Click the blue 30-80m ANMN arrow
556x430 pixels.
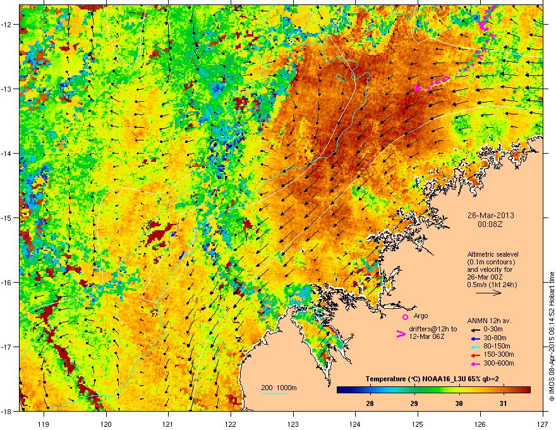[x=475, y=338]
